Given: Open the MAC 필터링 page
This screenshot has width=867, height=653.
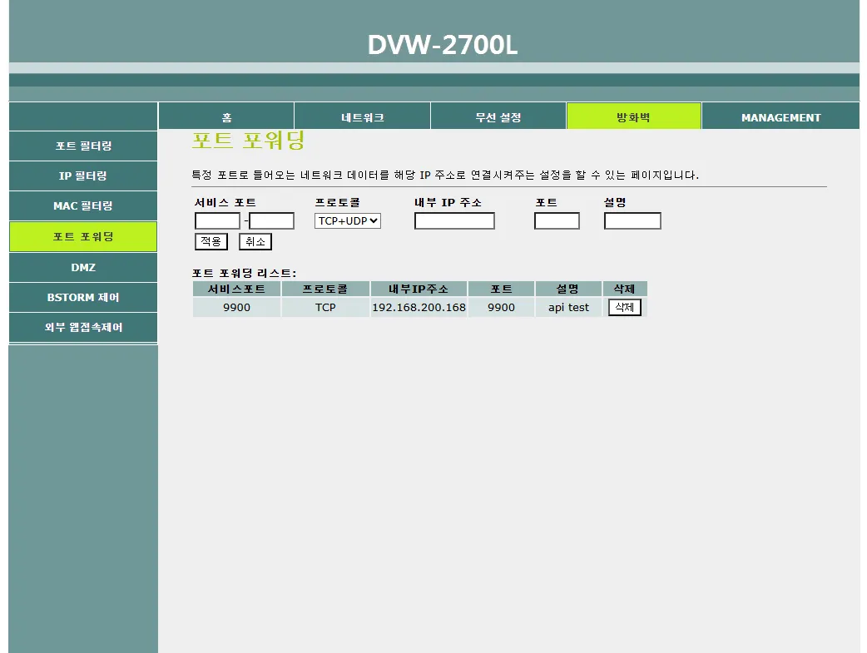Looking at the screenshot, I should 82,205.
